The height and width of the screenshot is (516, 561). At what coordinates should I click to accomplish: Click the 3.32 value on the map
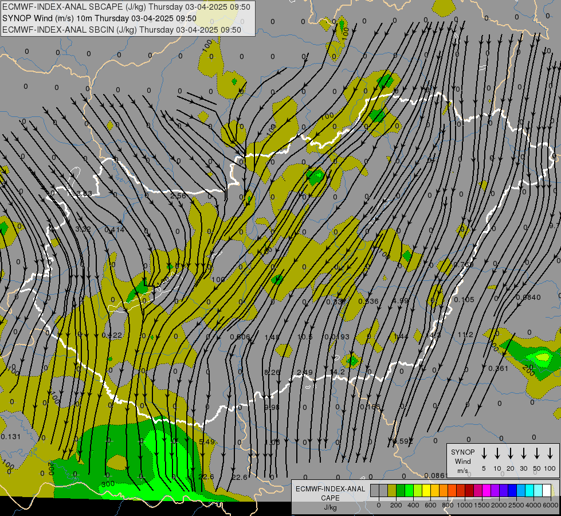(83, 229)
